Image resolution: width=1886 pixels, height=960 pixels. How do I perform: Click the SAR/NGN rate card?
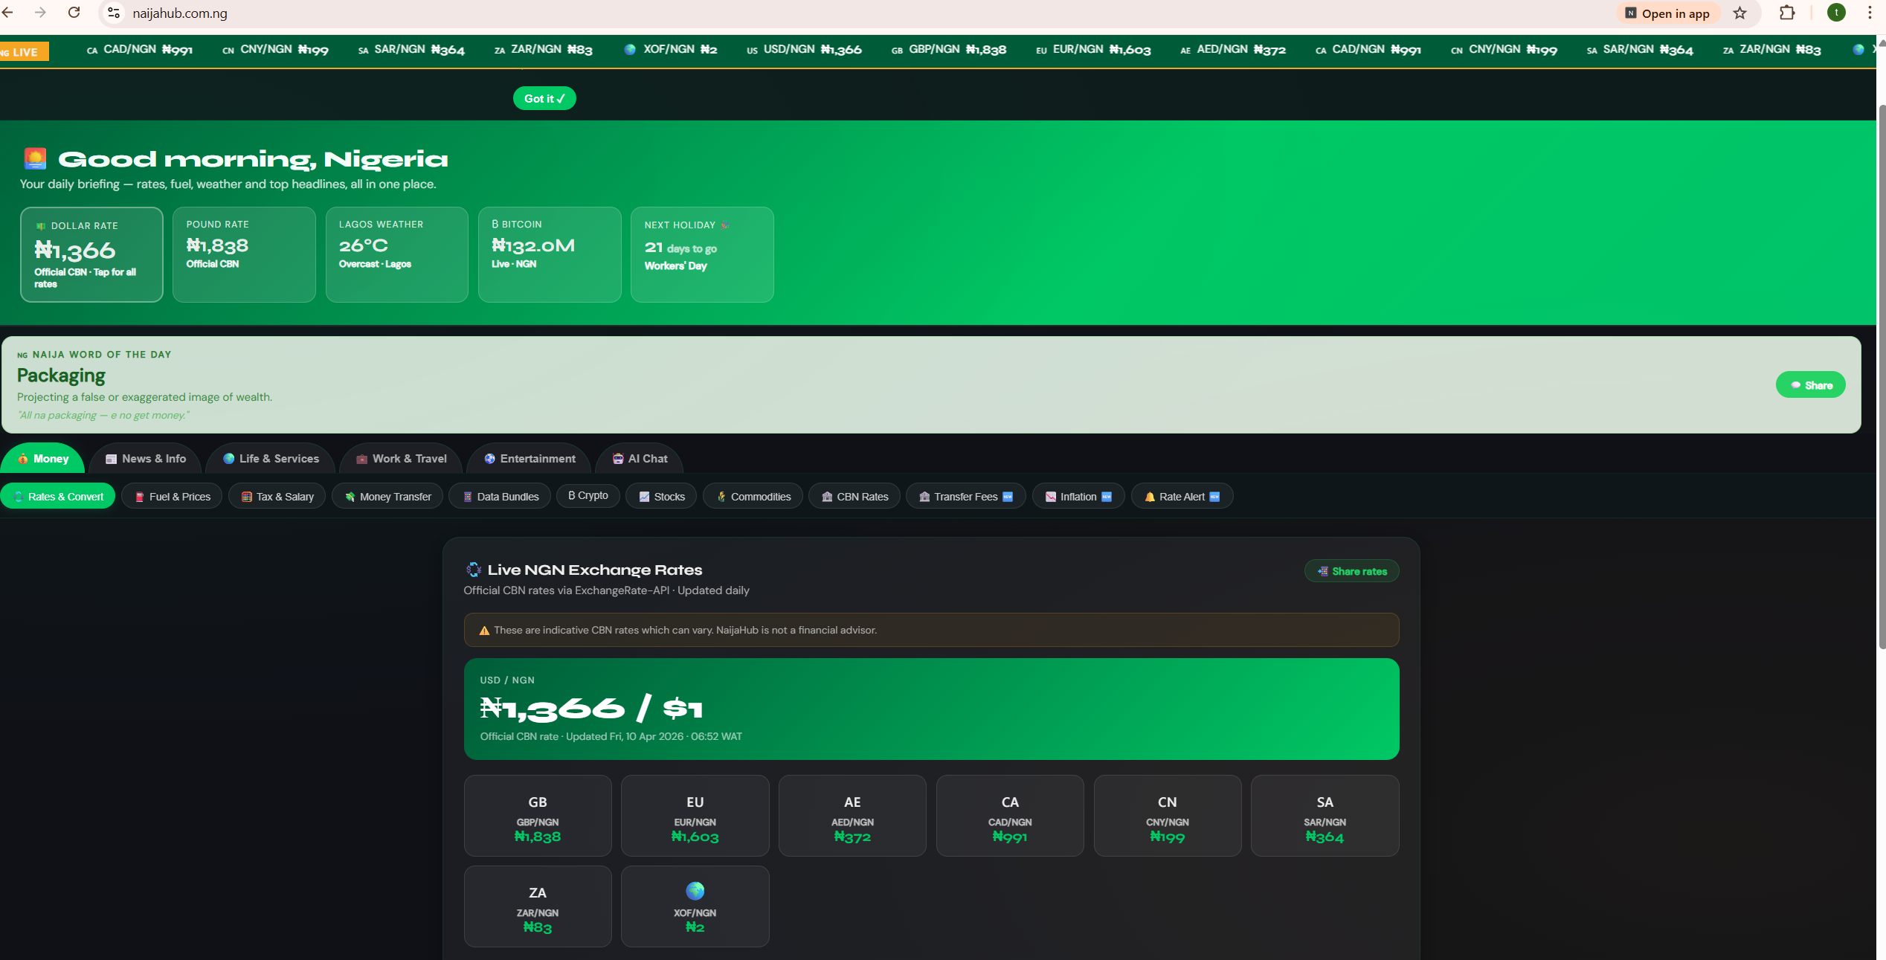1325,816
